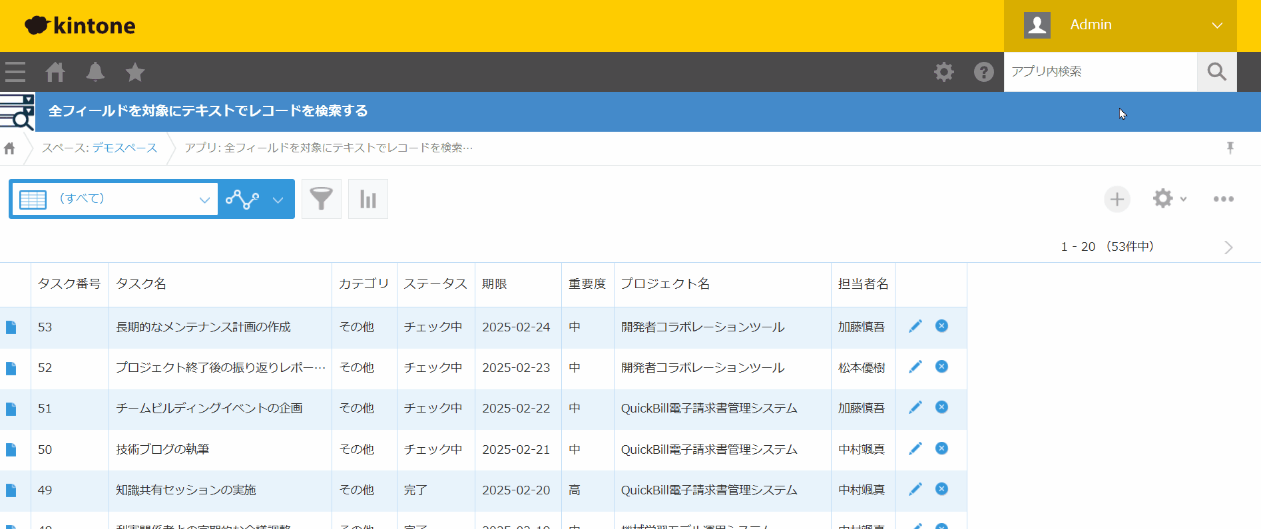Image resolution: width=1261 pixels, height=529 pixels.
Task: Click the search magnifier button
Action: 1217,72
